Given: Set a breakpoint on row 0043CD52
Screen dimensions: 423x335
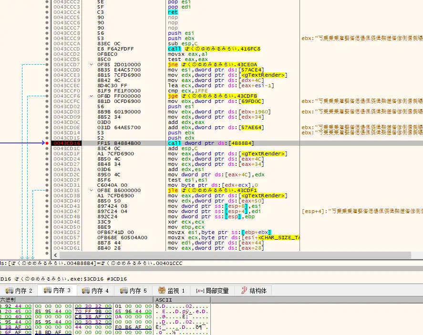Looking at the screenshot, I should pos(47,233).
